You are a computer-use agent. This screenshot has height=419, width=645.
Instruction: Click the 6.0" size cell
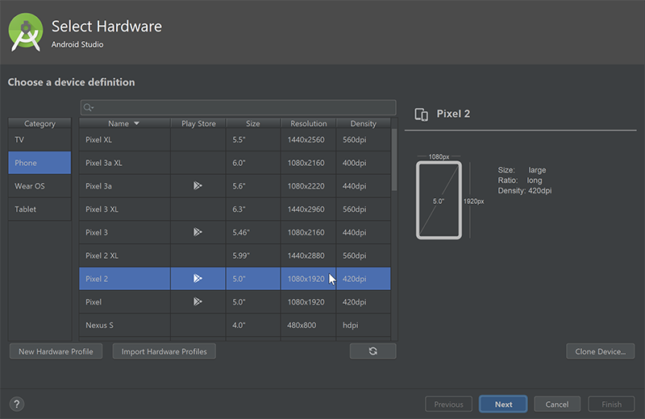click(x=253, y=163)
